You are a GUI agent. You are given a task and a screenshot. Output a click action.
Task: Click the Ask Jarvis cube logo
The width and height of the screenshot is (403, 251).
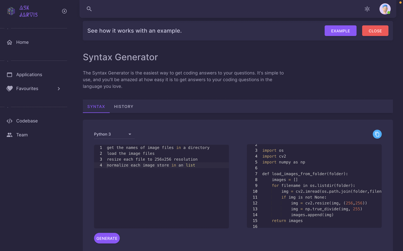pyautogui.click(x=10, y=10)
